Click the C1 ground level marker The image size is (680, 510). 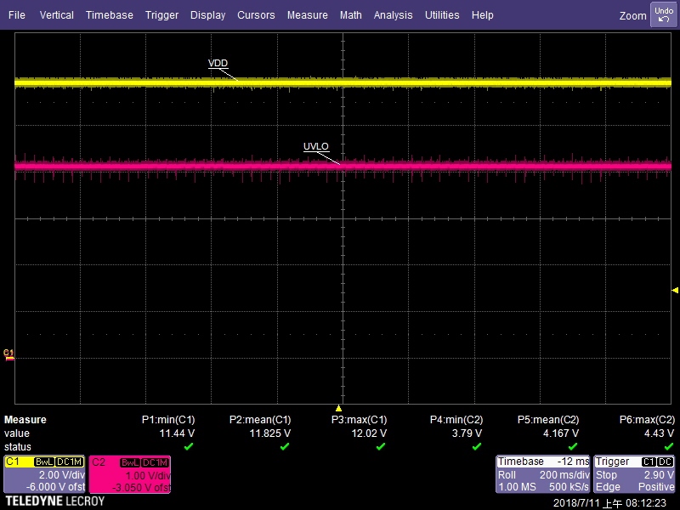(8, 354)
